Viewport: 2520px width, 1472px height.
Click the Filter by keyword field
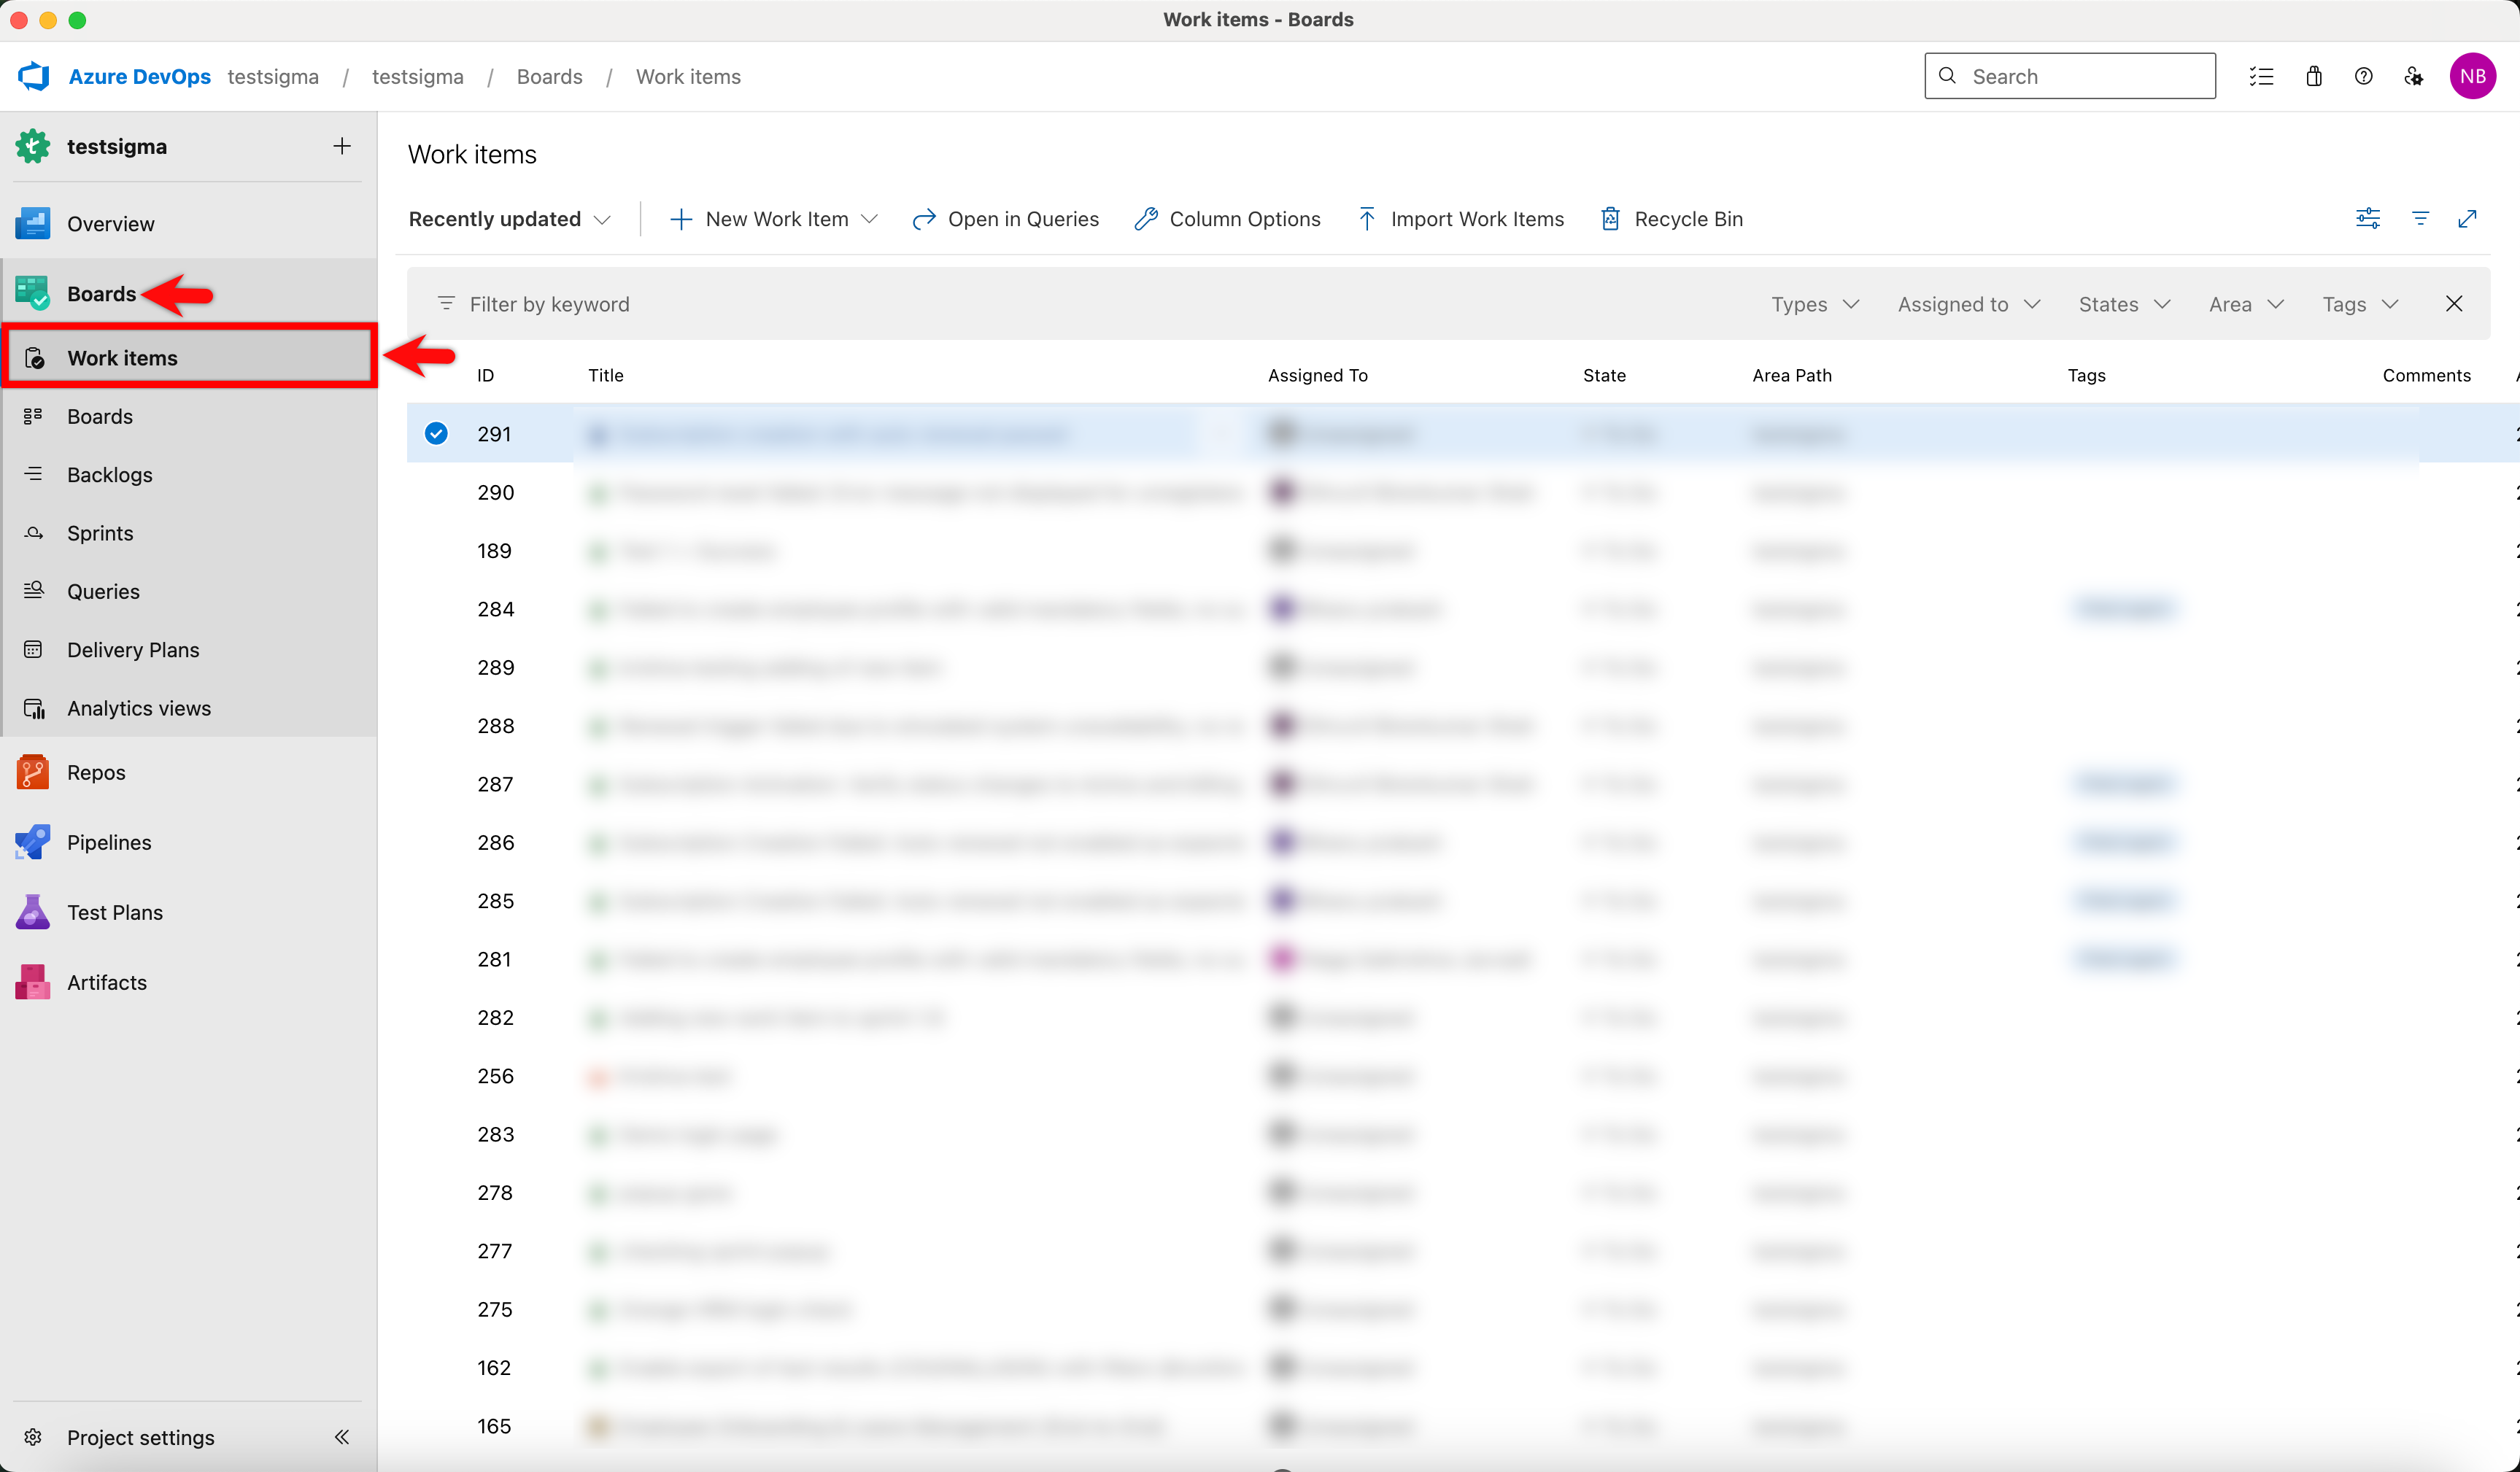click(x=549, y=304)
